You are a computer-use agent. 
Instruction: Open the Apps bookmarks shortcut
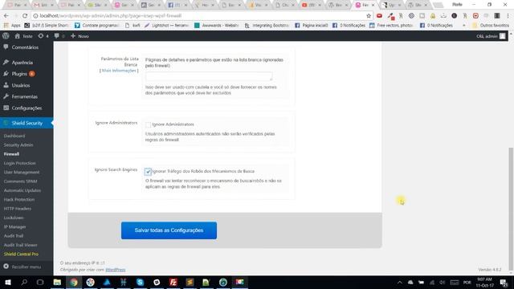pos(12,25)
